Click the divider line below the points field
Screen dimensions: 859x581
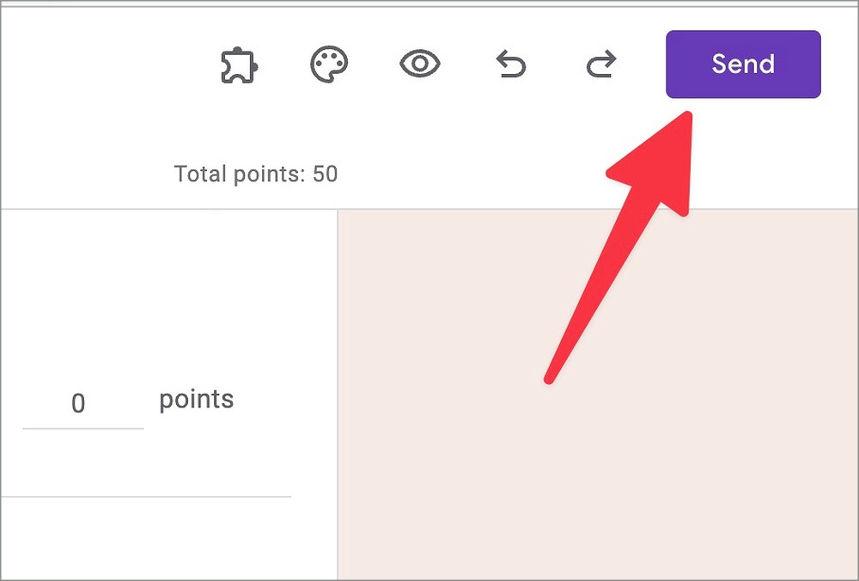click(146, 496)
